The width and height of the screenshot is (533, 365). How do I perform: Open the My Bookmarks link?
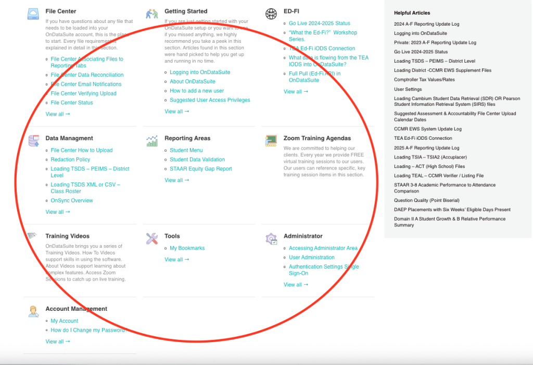click(187, 248)
